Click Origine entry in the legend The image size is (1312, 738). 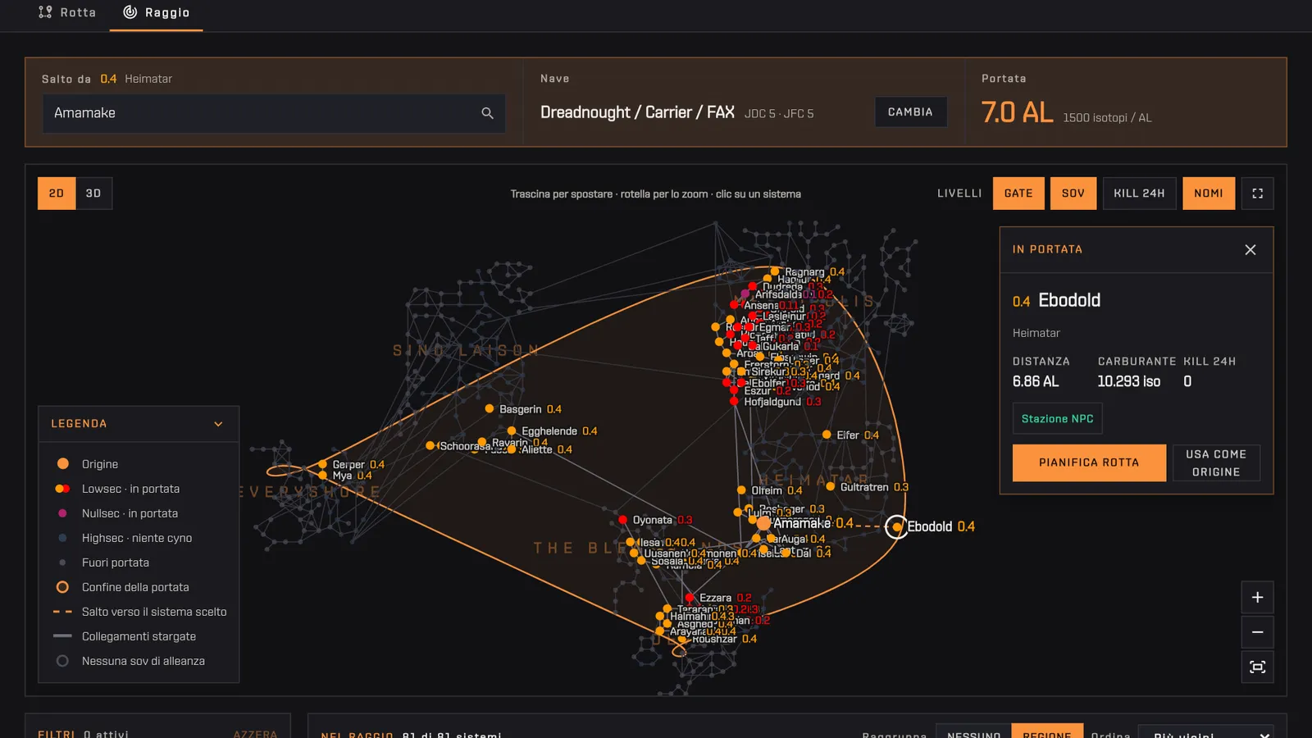pyautogui.click(x=100, y=464)
